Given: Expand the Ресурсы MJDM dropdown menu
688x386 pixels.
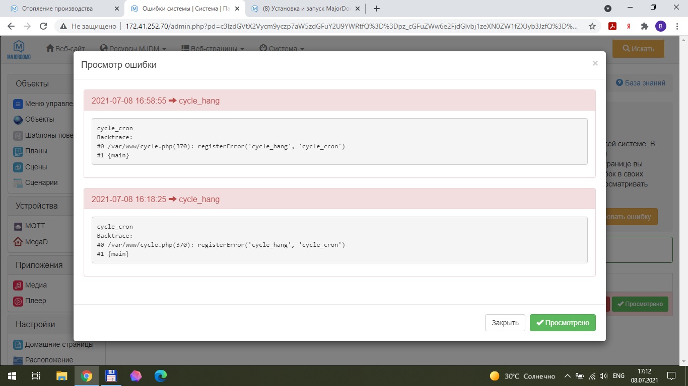Looking at the screenshot, I should [x=133, y=49].
